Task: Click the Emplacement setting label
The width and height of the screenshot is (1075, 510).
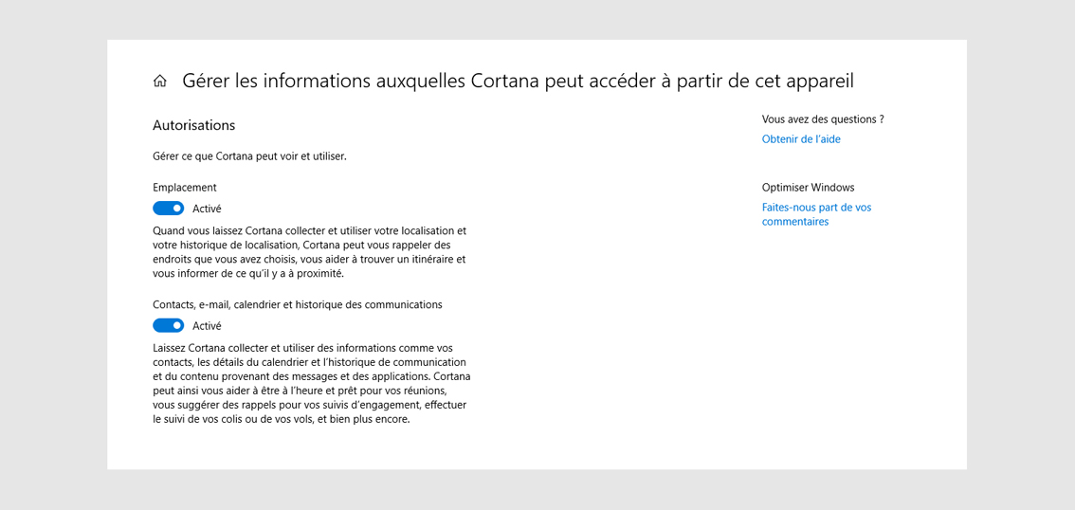Action: click(x=185, y=187)
